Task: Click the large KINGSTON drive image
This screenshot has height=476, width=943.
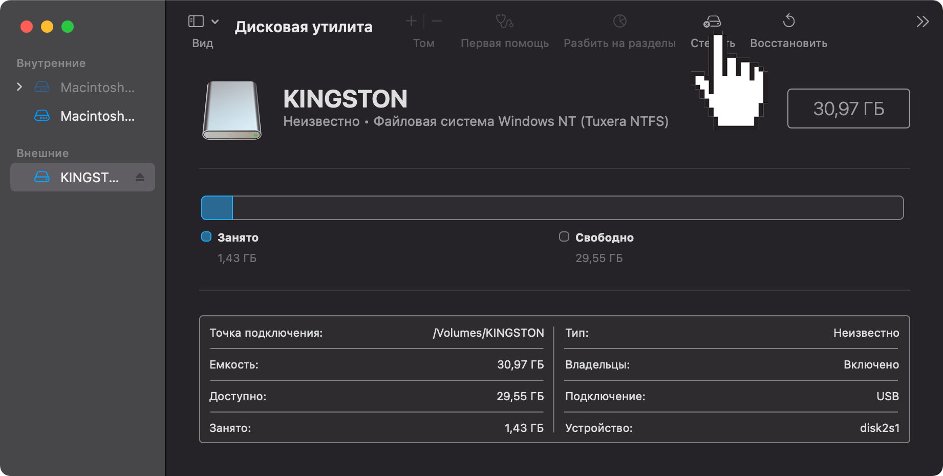Action: [x=232, y=110]
